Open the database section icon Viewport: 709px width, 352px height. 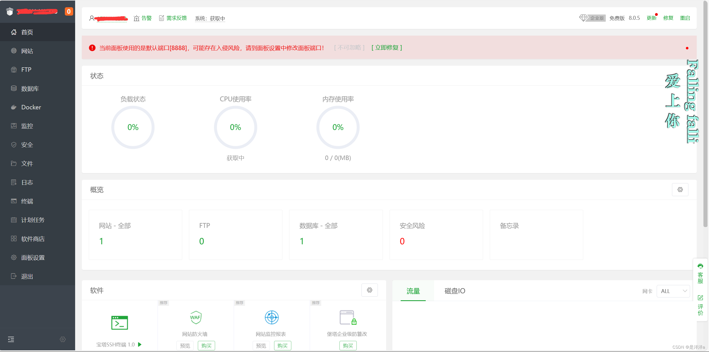14,88
